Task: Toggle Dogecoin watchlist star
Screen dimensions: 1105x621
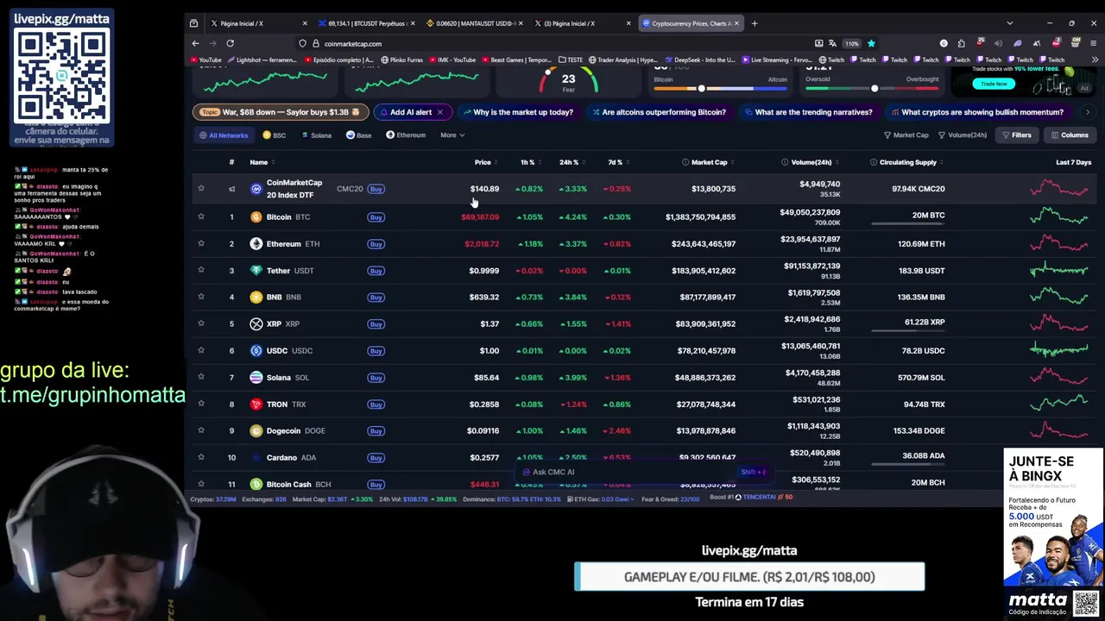Action: [x=201, y=430]
